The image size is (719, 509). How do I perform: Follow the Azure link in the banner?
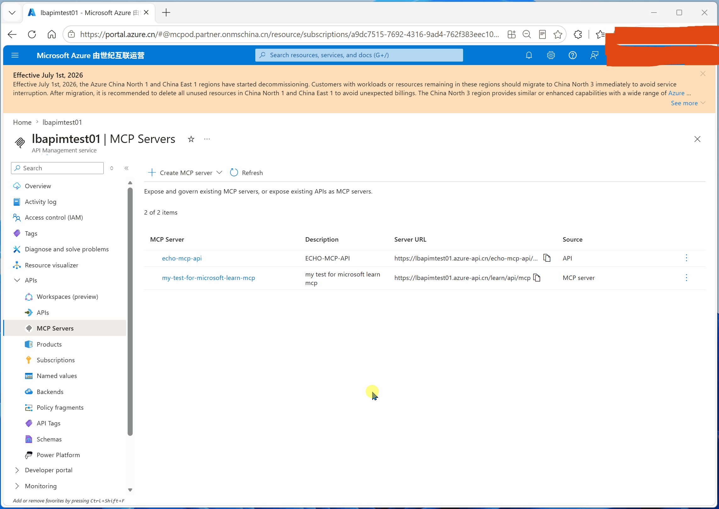click(676, 93)
